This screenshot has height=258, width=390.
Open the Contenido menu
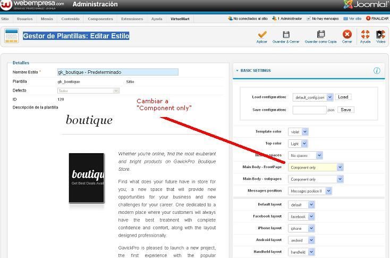(70, 19)
